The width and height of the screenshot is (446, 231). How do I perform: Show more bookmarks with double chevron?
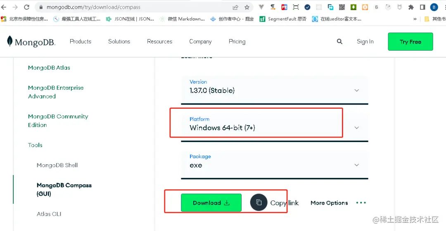[x=415, y=19]
